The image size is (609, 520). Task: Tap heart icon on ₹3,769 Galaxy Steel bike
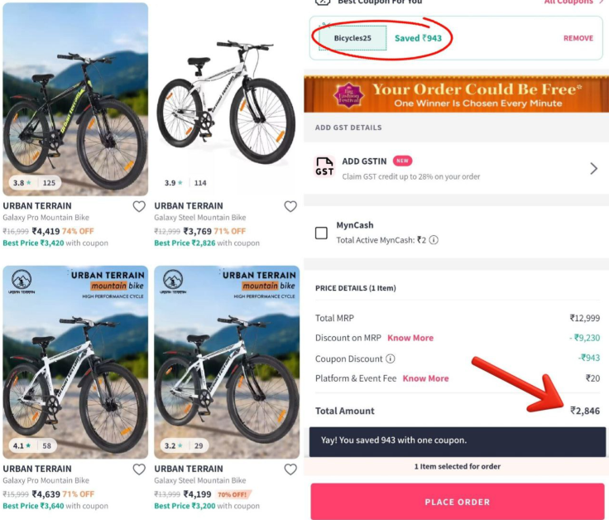click(x=290, y=206)
